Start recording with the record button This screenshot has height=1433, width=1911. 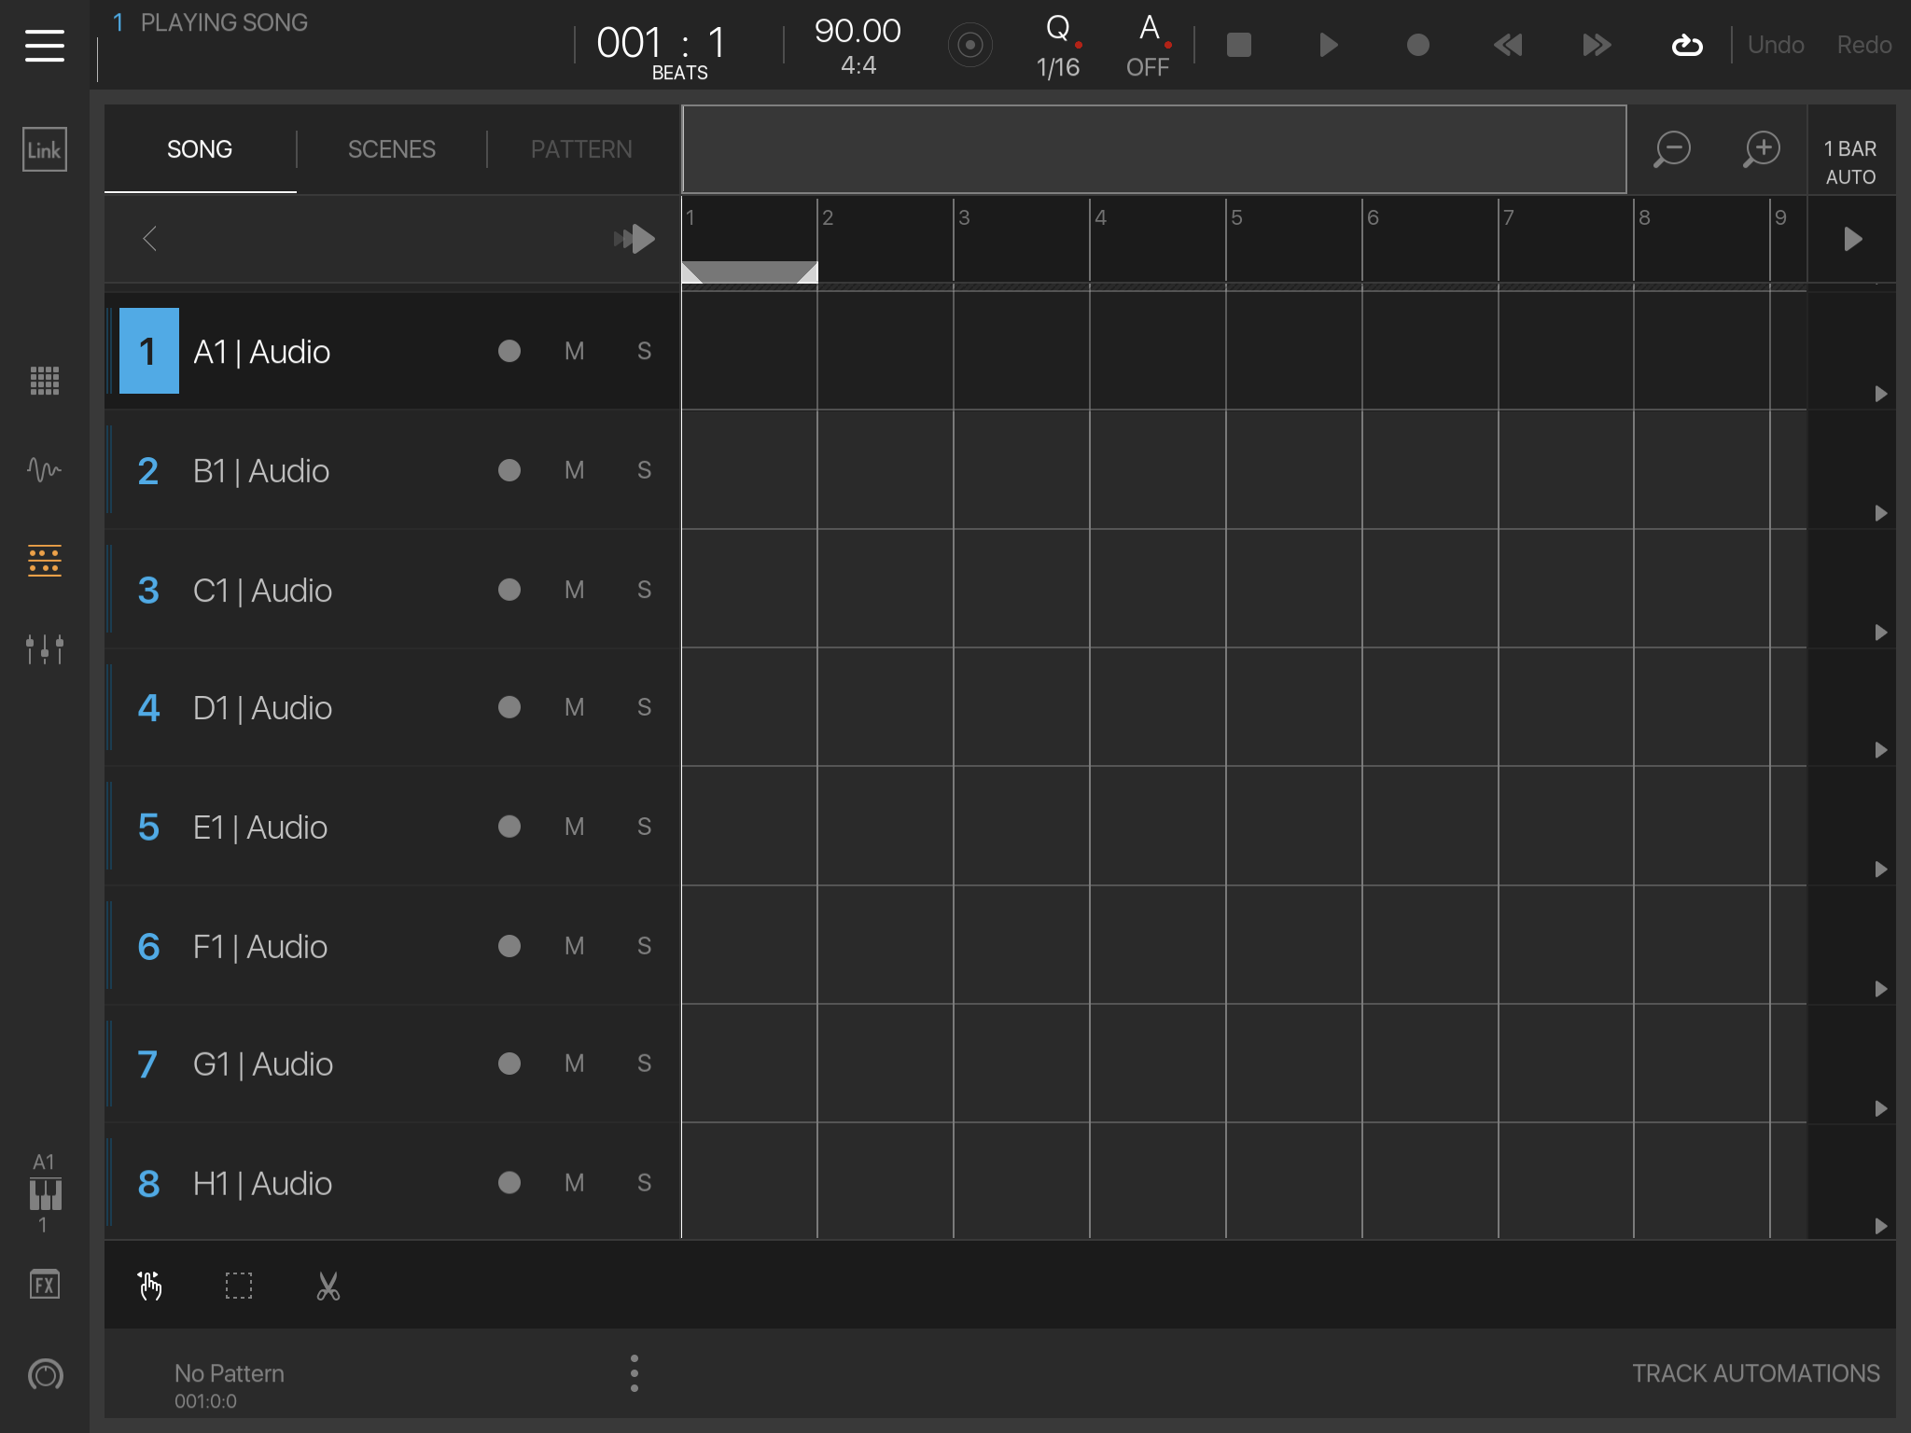click(x=1418, y=45)
